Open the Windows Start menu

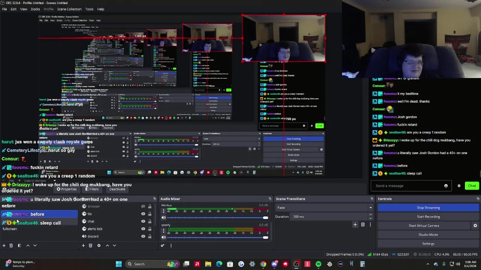119,264
